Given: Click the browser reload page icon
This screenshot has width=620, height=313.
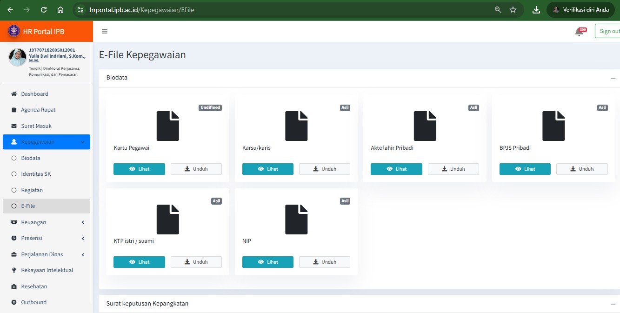Looking at the screenshot, I should [44, 10].
